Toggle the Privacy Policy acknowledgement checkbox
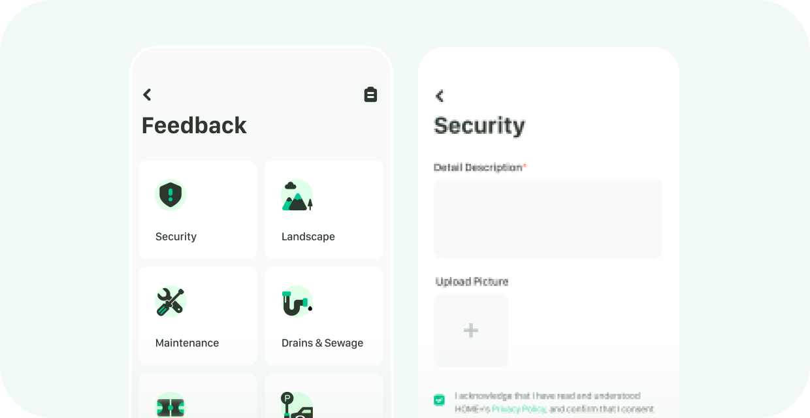The width and height of the screenshot is (810, 418). point(440,400)
